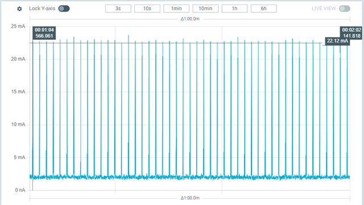Image resolution: width=364 pixels, height=205 pixels.
Task: Click the 0 nA axis label
Action: pyautogui.click(x=20, y=190)
